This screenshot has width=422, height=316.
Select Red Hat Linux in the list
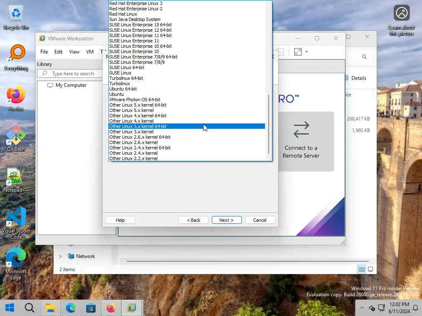(x=187, y=14)
